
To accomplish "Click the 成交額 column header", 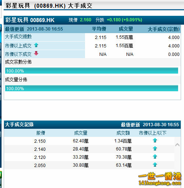I will [123, 133].
